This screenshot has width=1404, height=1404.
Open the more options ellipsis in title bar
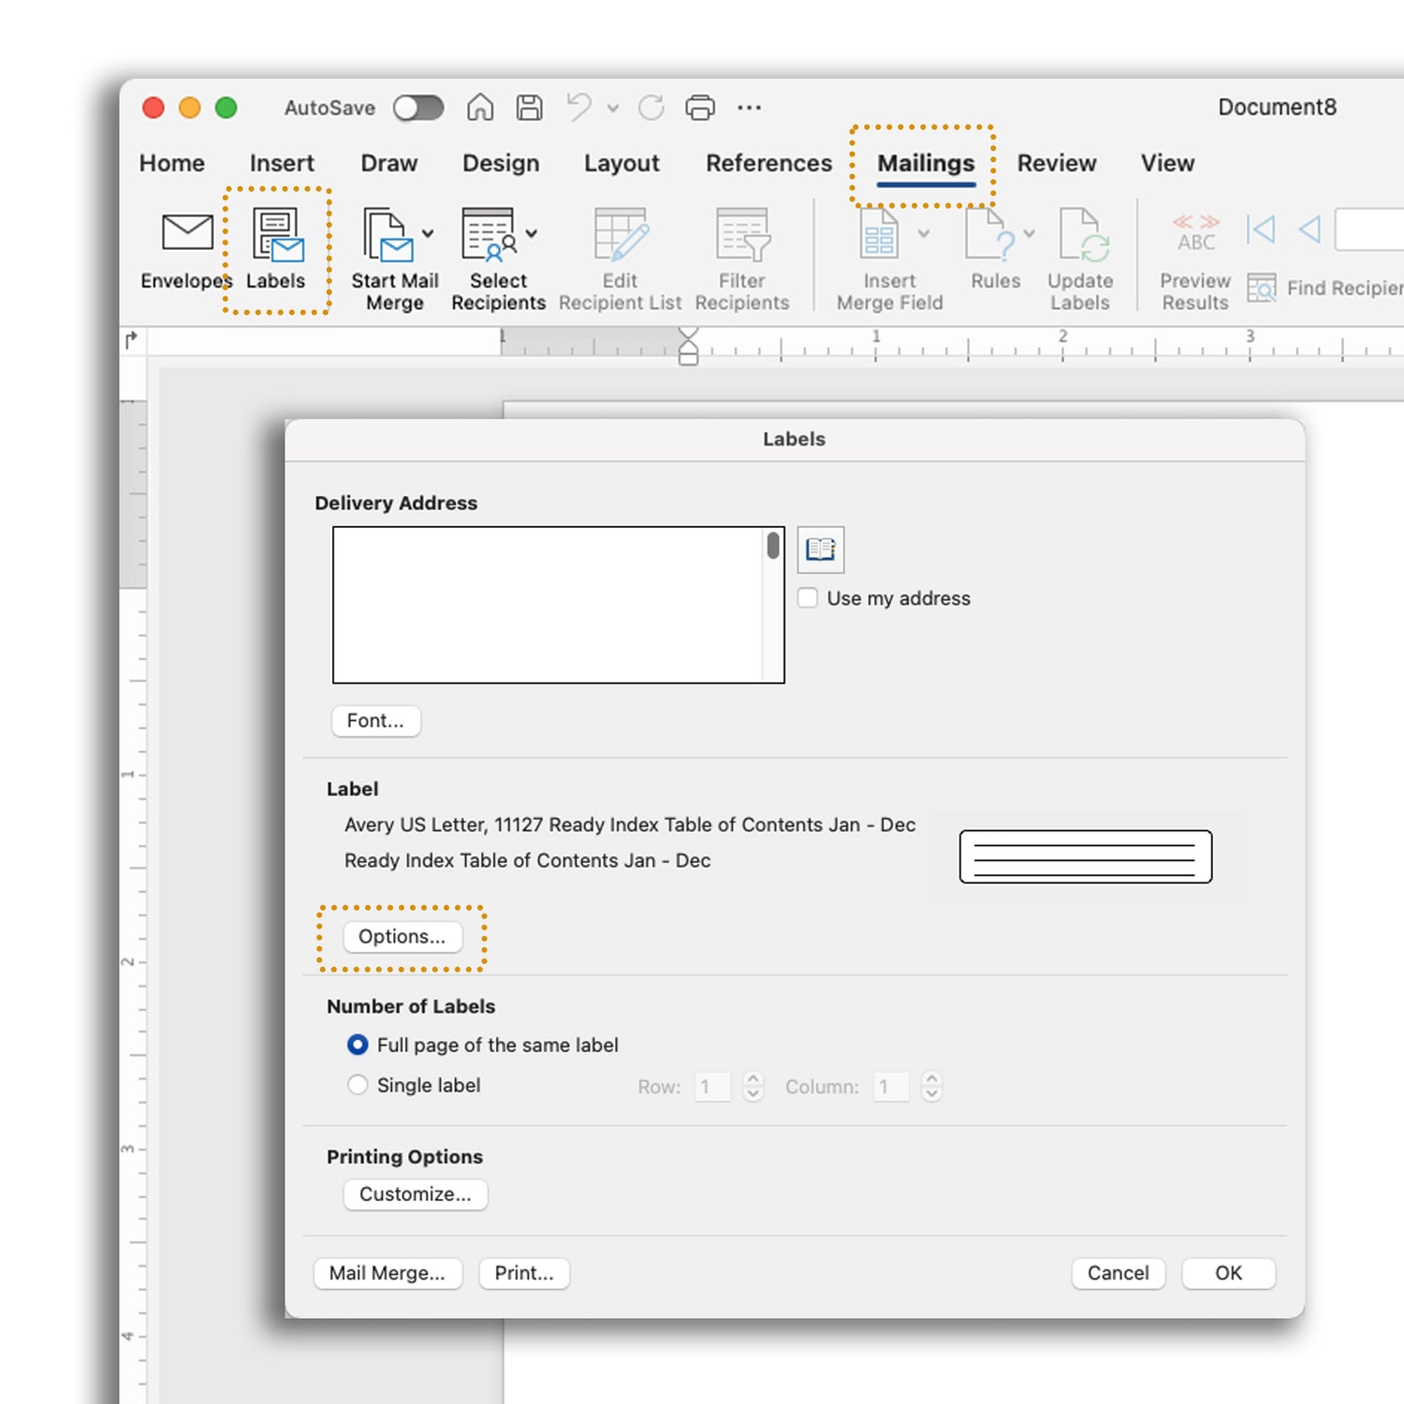[x=749, y=108]
